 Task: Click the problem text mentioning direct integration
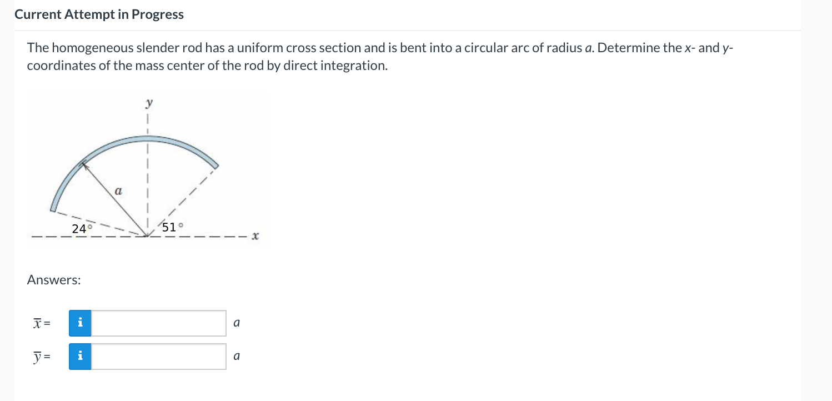tap(207, 66)
